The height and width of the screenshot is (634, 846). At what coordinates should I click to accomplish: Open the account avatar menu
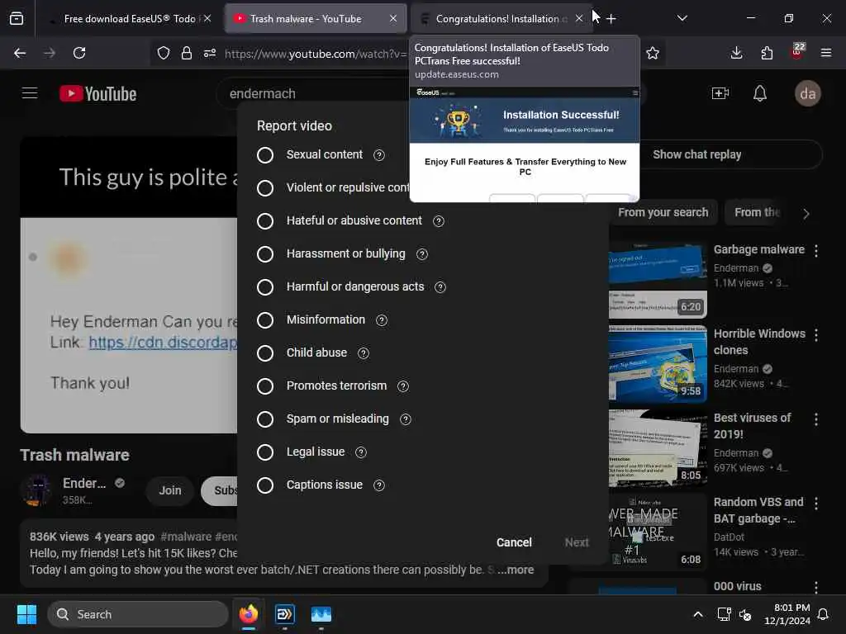(808, 94)
